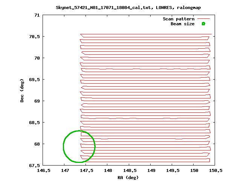Click Dec axis tick label 69.5
This screenshot has width=241, height=181.
click(34, 80)
